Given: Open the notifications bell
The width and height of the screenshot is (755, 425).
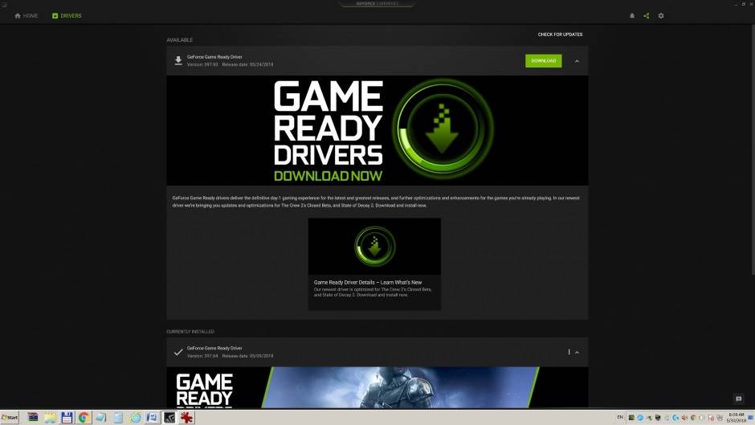Looking at the screenshot, I should pyautogui.click(x=632, y=16).
